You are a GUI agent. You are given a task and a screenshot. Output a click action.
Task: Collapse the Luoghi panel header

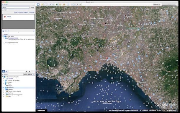[18, 34]
